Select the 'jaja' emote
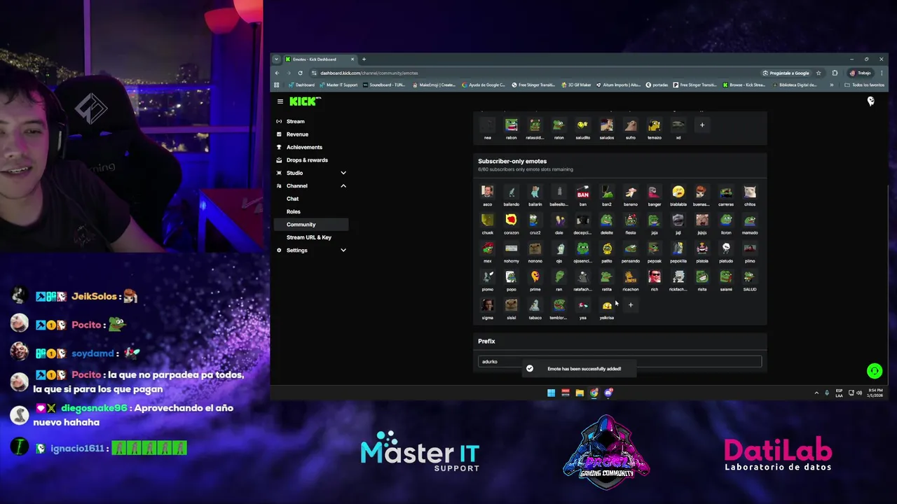This screenshot has height=504, width=897. click(654, 220)
